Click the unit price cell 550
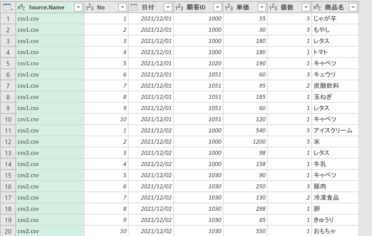 [245, 231]
